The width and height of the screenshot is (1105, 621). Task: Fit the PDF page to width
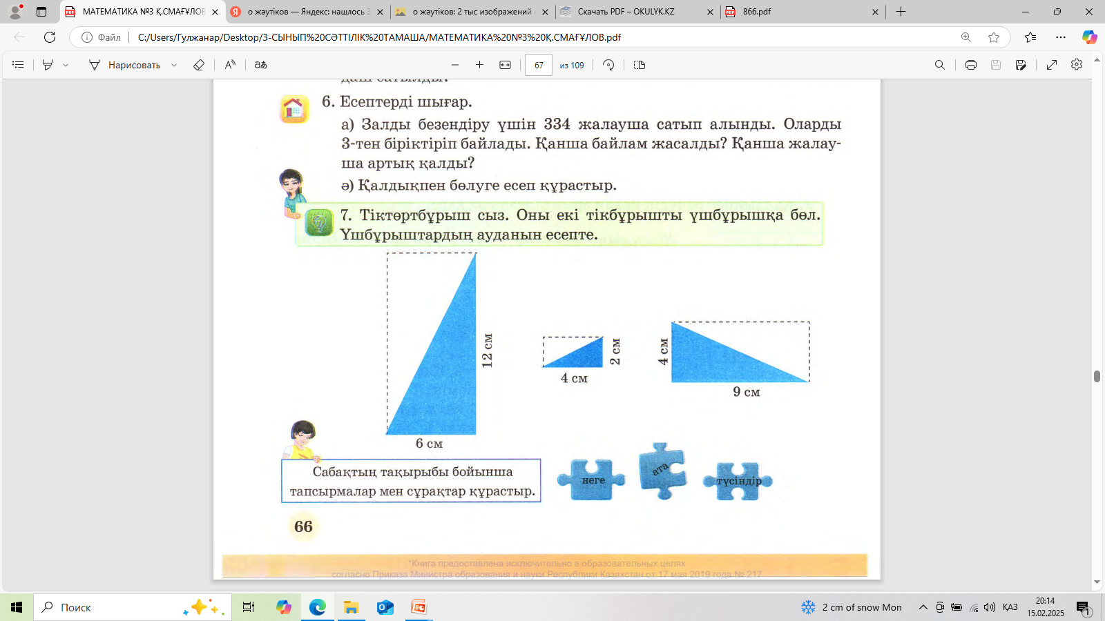[505, 65]
